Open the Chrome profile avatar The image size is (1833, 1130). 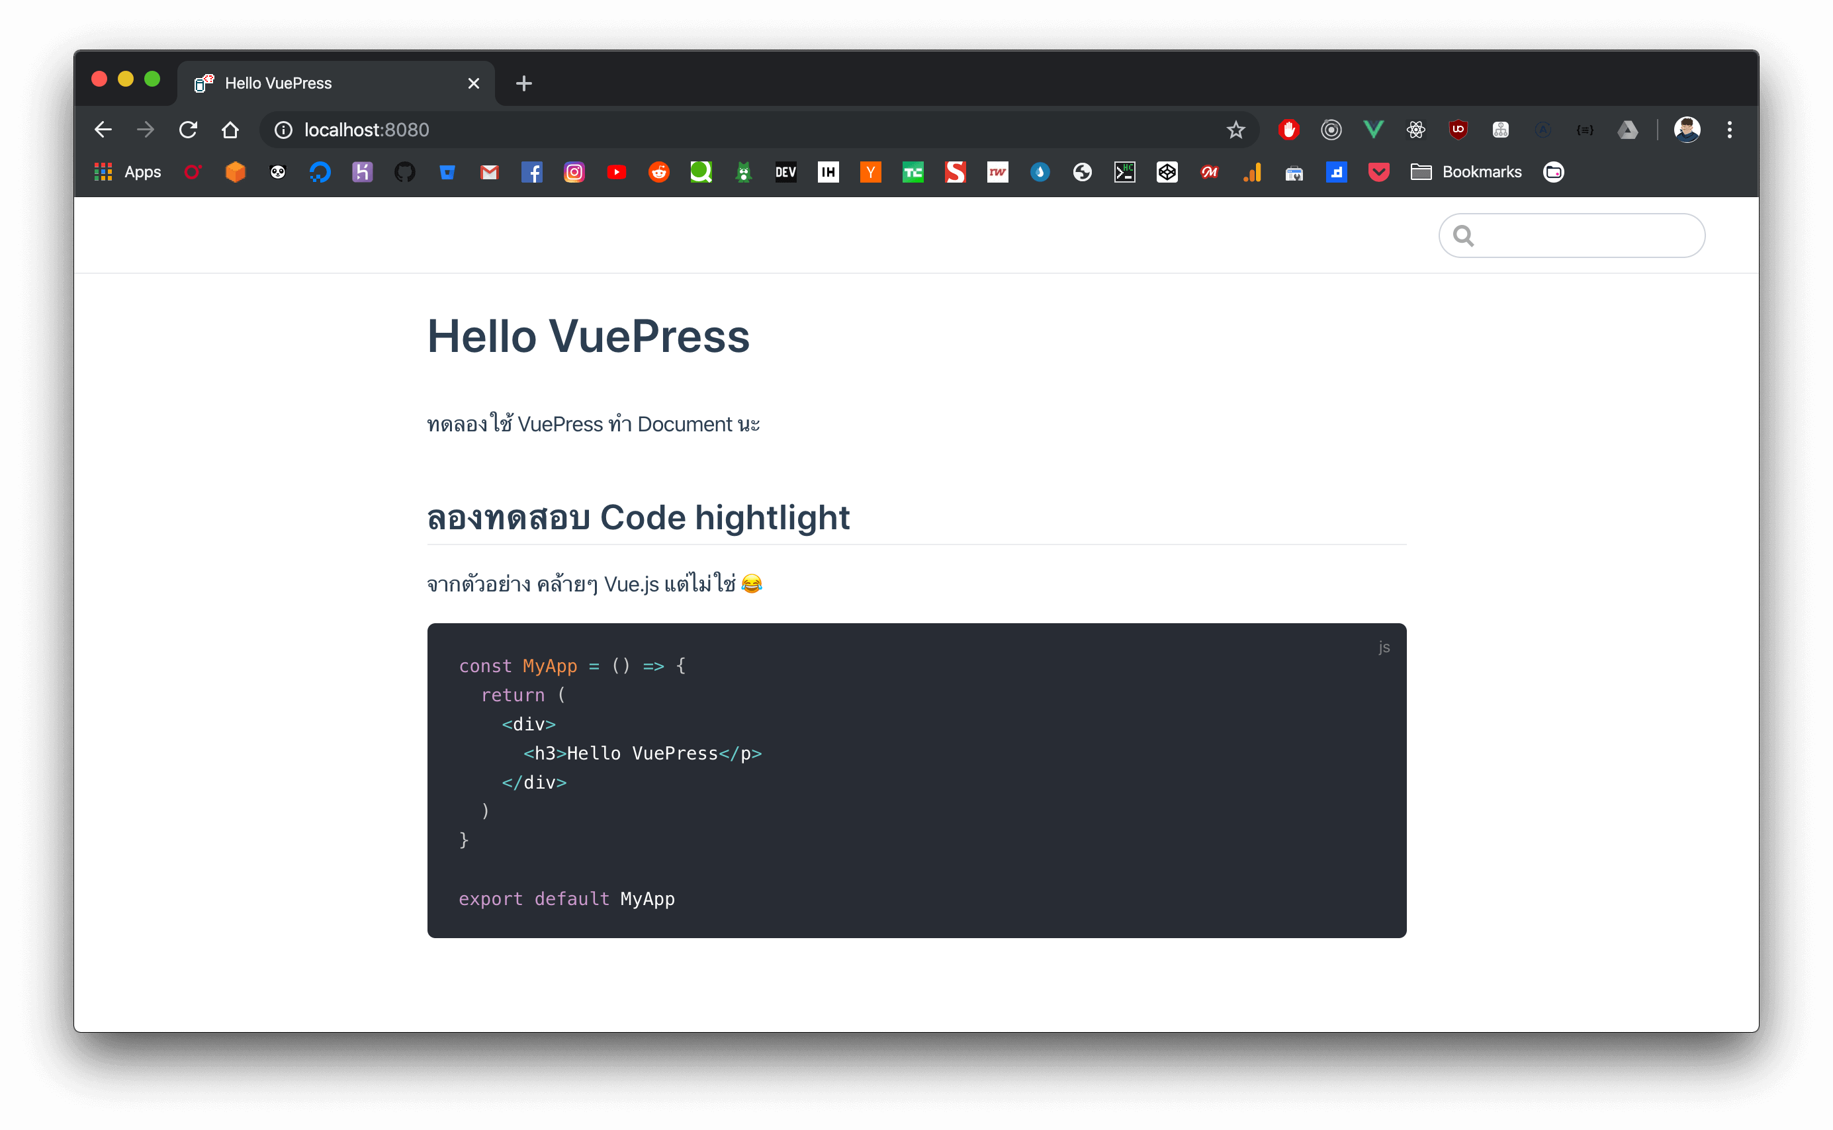(x=1687, y=130)
